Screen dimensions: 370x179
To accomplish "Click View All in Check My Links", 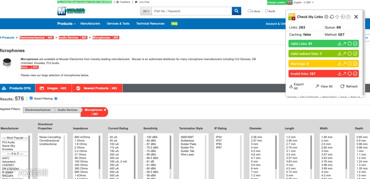I will [x=324, y=86].
